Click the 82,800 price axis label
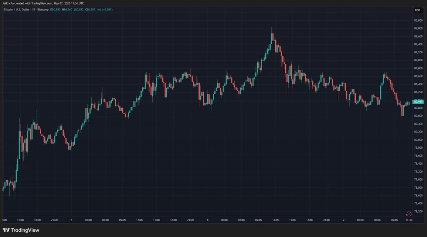This screenshot has height=237, width=427. click(x=418, y=28)
